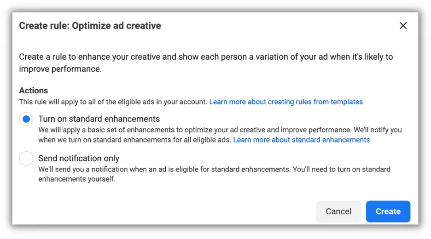431x239 pixels.
Task: Select the Send notification only radio button
Action: point(26,159)
